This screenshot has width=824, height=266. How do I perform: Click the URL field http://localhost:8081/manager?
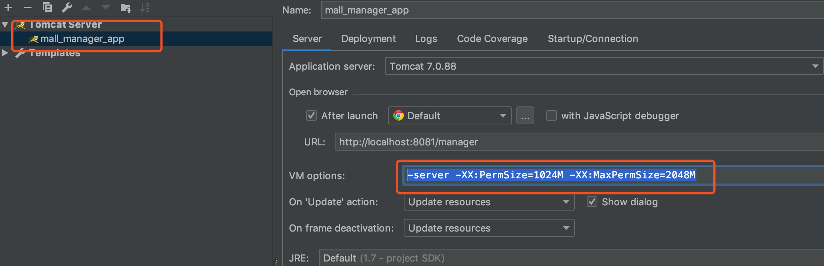coord(579,142)
